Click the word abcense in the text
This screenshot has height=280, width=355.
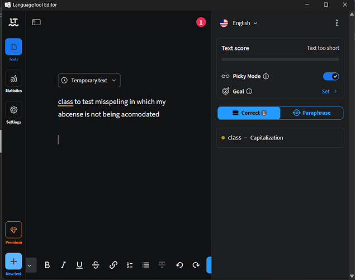click(x=70, y=114)
